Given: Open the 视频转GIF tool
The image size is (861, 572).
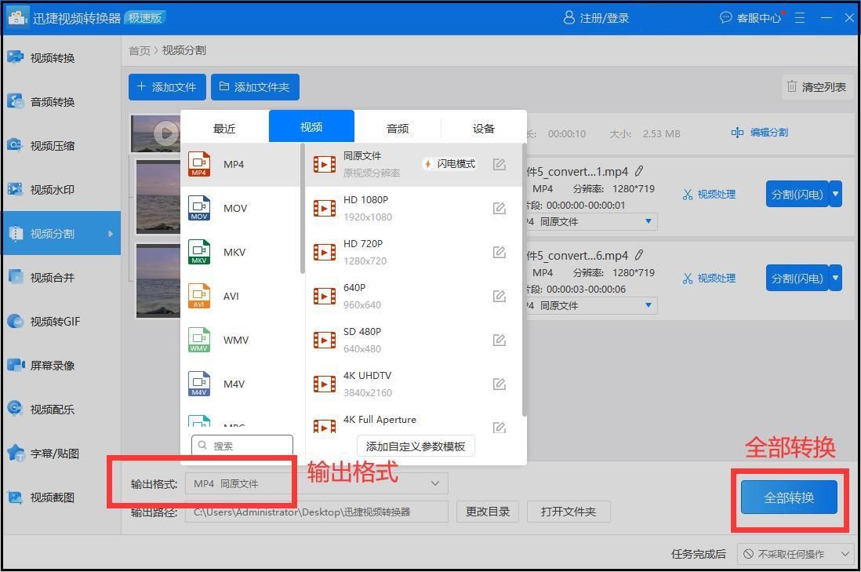Looking at the screenshot, I should pos(50,321).
